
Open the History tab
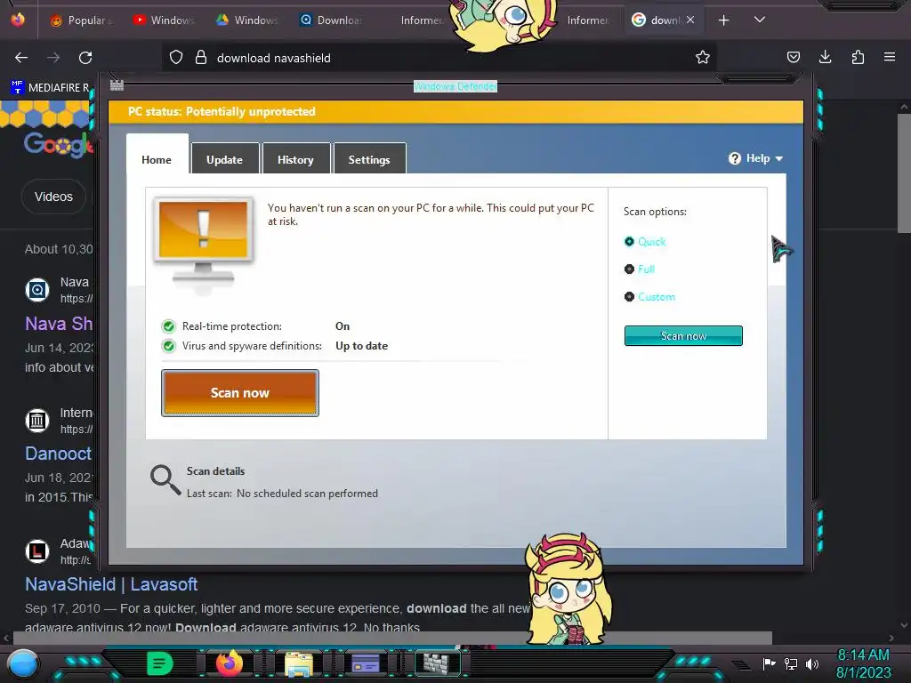point(295,158)
